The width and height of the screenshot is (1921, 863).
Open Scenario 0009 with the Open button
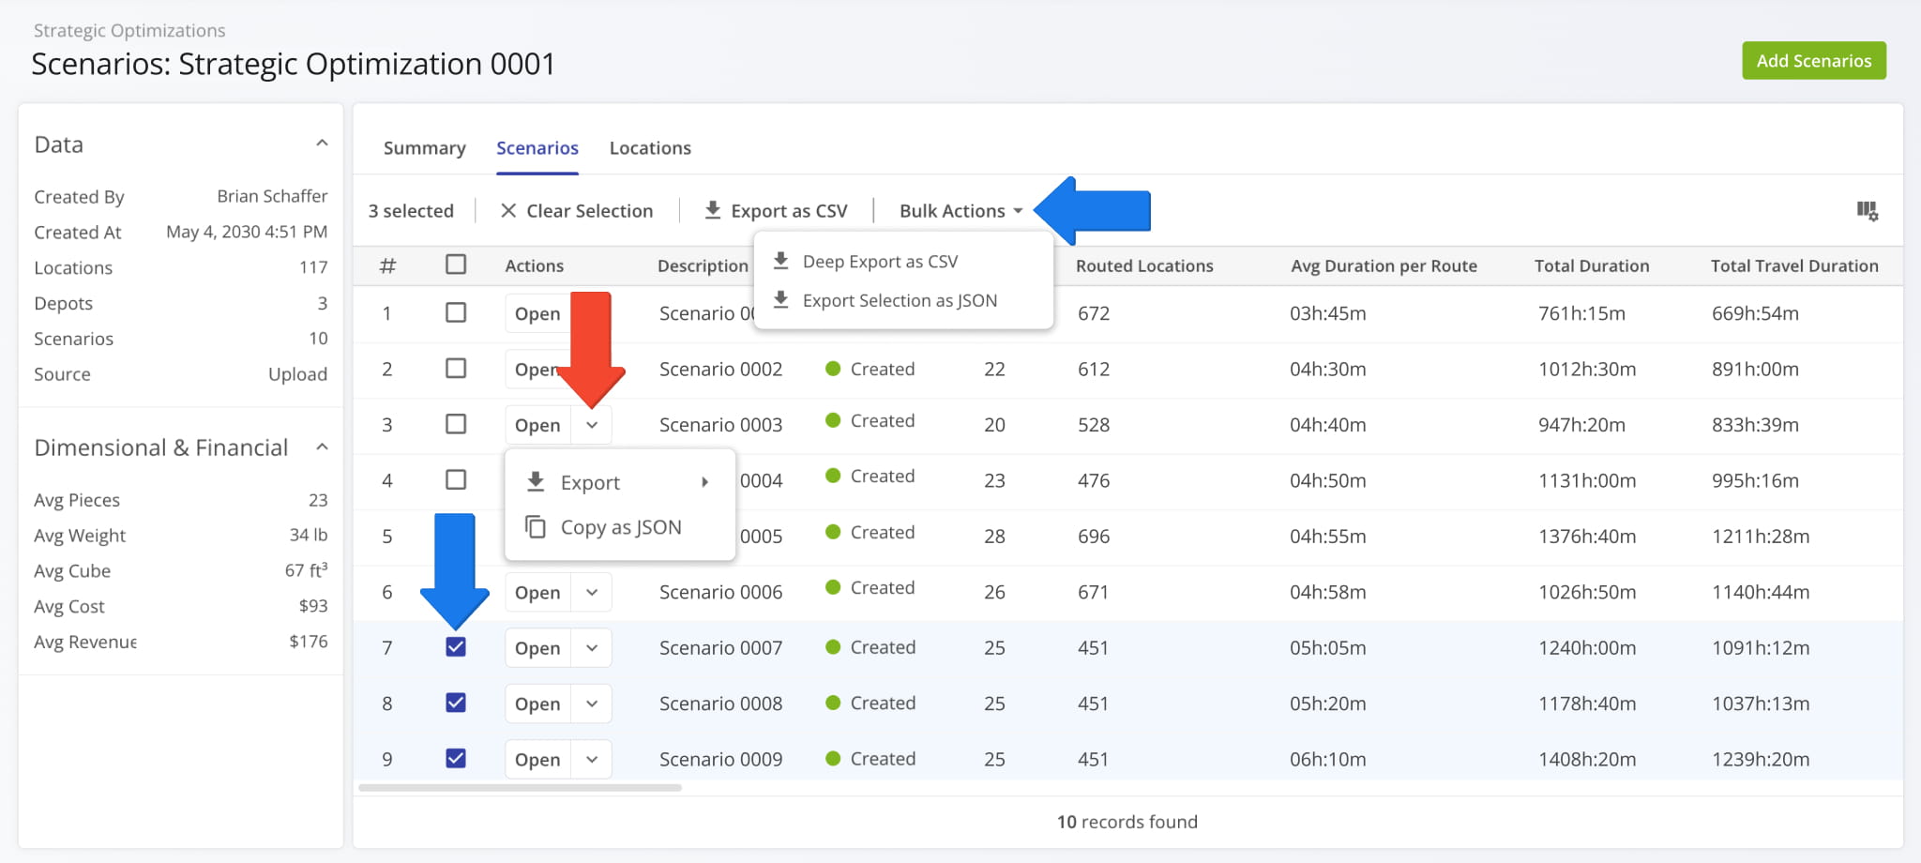click(537, 759)
